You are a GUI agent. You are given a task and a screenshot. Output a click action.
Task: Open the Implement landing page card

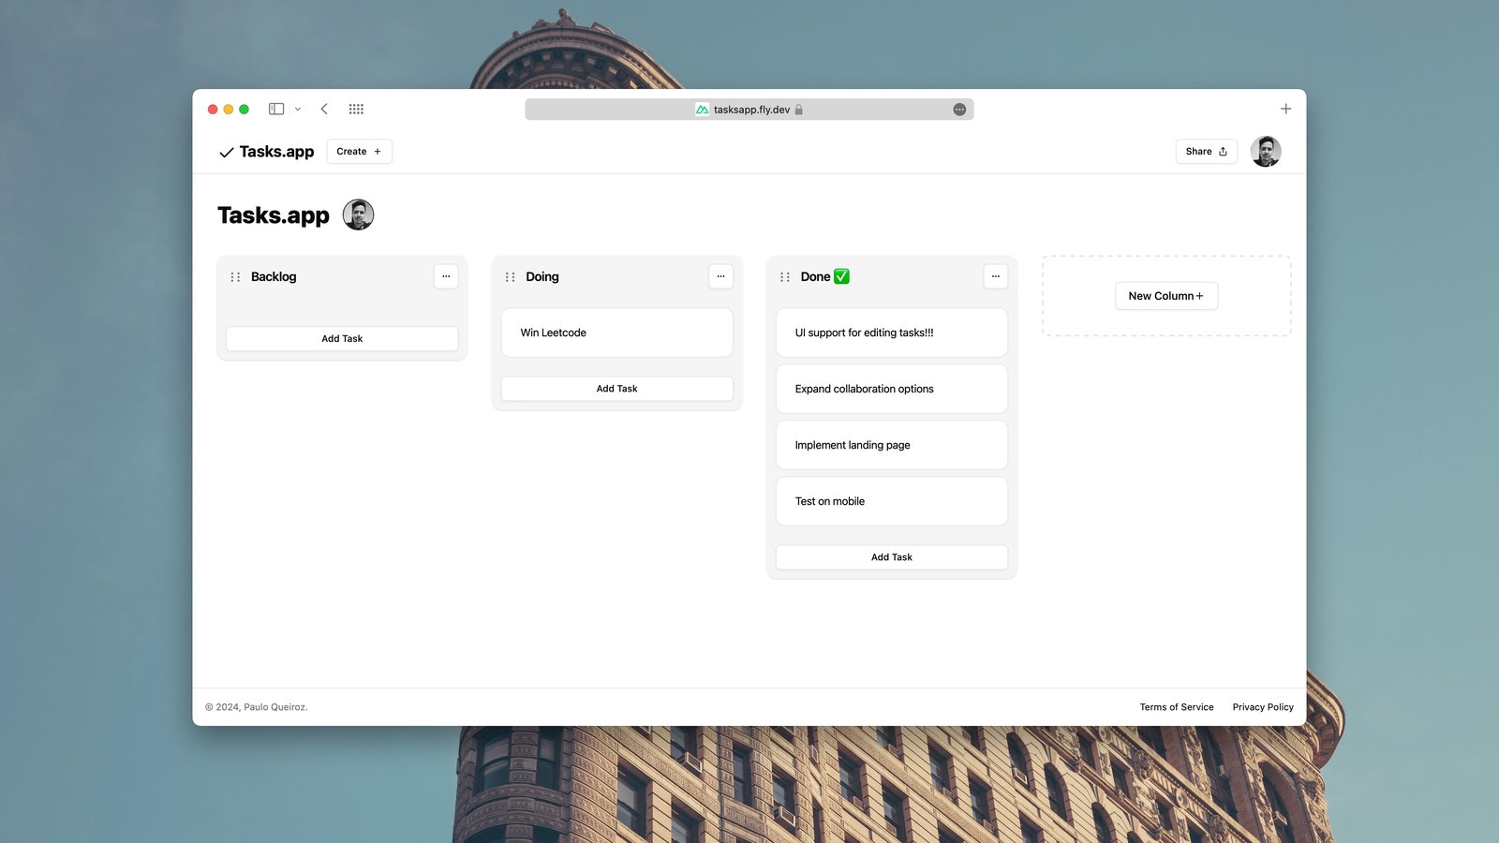[892, 445]
